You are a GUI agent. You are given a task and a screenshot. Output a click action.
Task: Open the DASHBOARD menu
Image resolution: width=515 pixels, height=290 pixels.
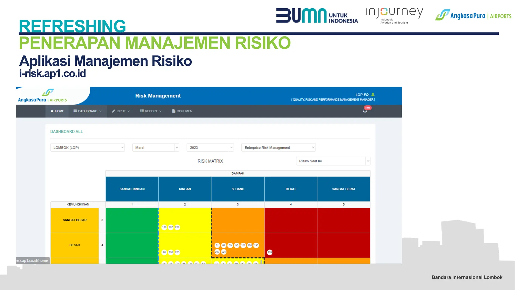point(87,111)
